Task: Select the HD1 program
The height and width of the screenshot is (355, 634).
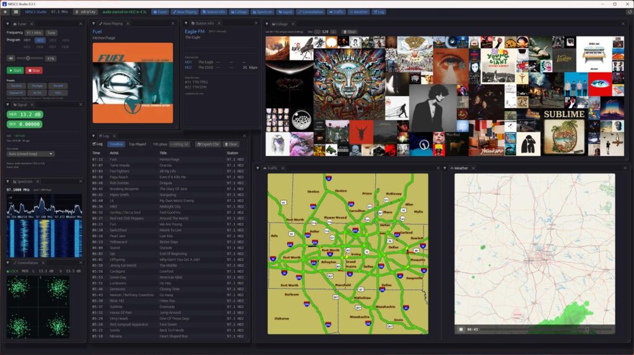Action: click(x=27, y=40)
